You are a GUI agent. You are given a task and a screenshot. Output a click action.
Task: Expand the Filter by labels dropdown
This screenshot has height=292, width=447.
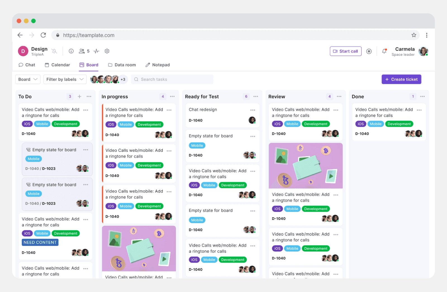pyautogui.click(x=65, y=79)
